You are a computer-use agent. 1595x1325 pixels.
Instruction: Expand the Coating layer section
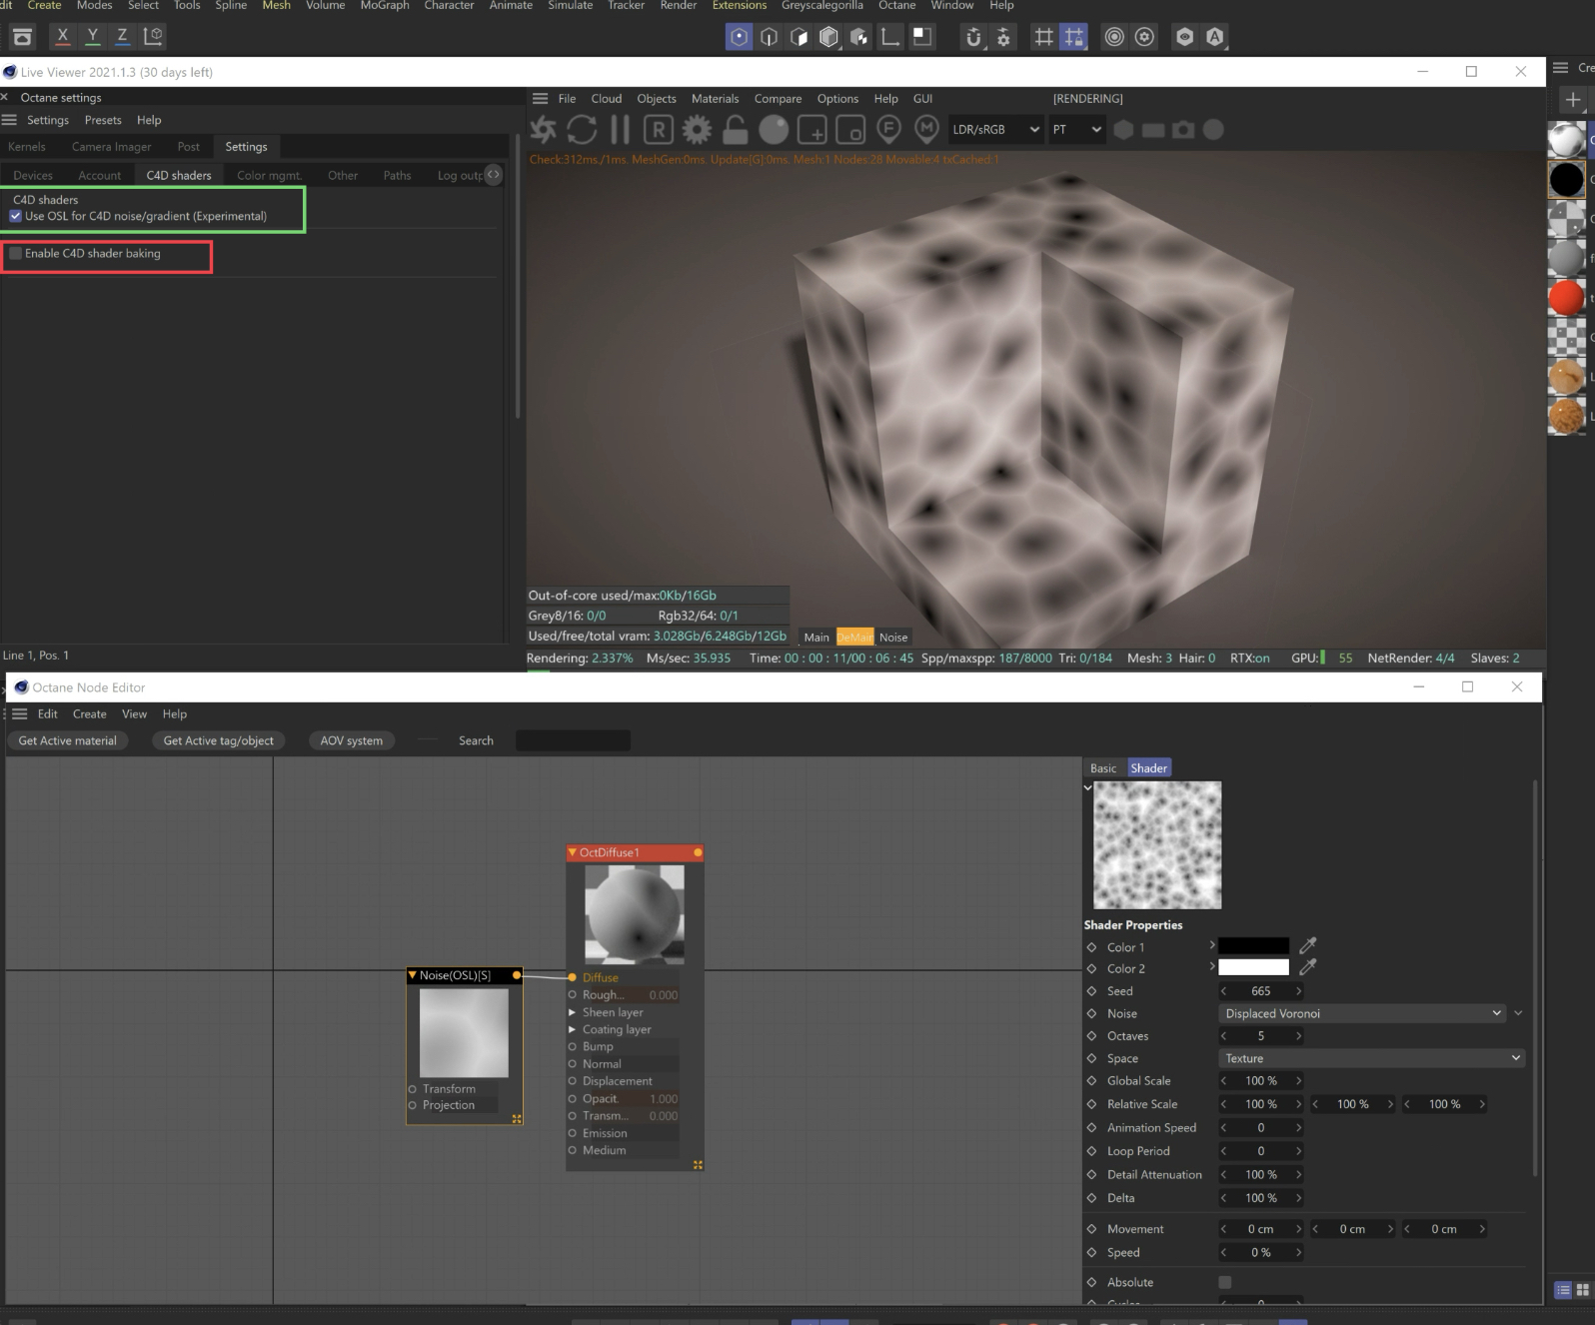(573, 1029)
